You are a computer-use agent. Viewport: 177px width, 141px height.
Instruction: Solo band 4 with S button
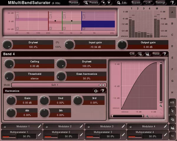(84, 17)
